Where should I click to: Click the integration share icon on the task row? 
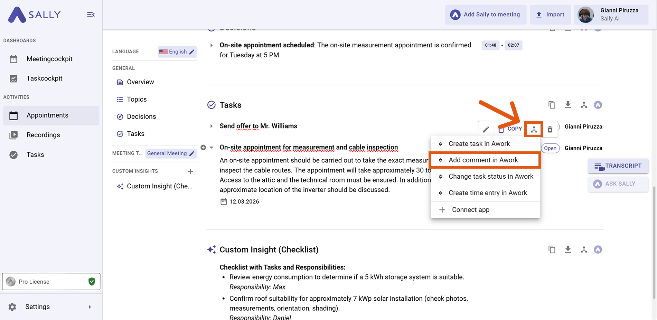[x=534, y=129]
